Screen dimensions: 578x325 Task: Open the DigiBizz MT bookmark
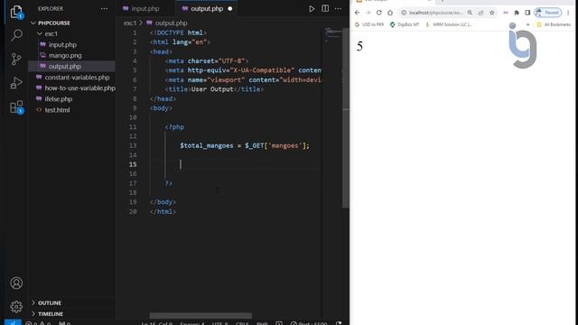pyautogui.click(x=405, y=24)
